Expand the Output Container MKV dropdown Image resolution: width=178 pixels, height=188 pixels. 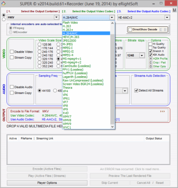click(x=56, y=17)
